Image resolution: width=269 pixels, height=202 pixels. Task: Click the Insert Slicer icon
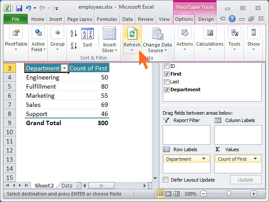point(109,33)
